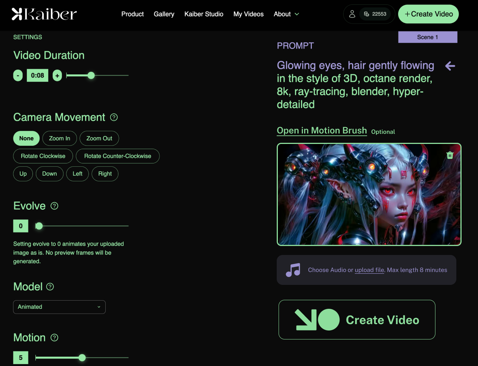Select Left camera movement
Screen dimensions: 478x366
(78, 174)
